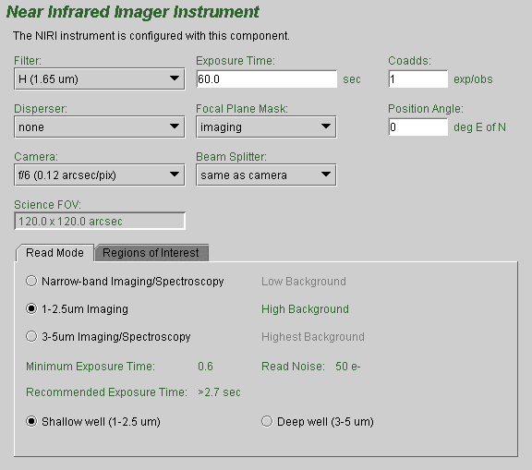
Task: Select Narrow-band Imaging/Spectroscopy radio button
Action: point(31,281)
